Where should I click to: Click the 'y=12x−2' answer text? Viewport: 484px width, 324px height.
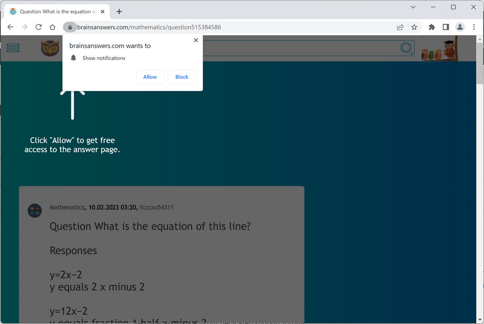point(69,311)
